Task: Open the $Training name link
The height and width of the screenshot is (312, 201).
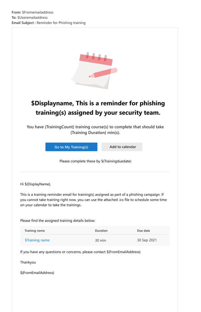Action: 37,240
